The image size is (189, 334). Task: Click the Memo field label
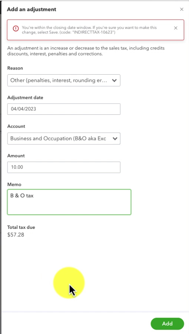coord(14,185)
